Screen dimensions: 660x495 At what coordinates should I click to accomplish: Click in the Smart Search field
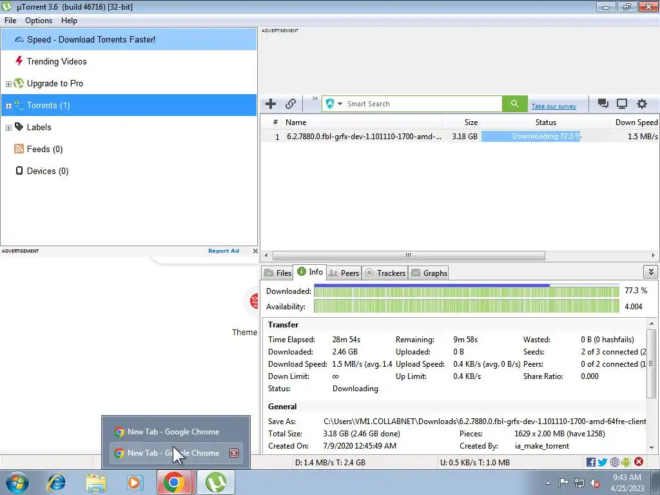(x=423, y=104)
